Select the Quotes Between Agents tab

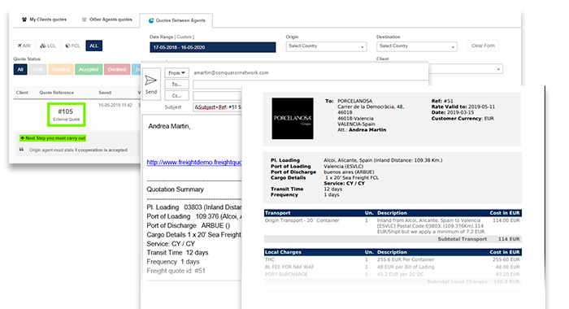point(176,20)
